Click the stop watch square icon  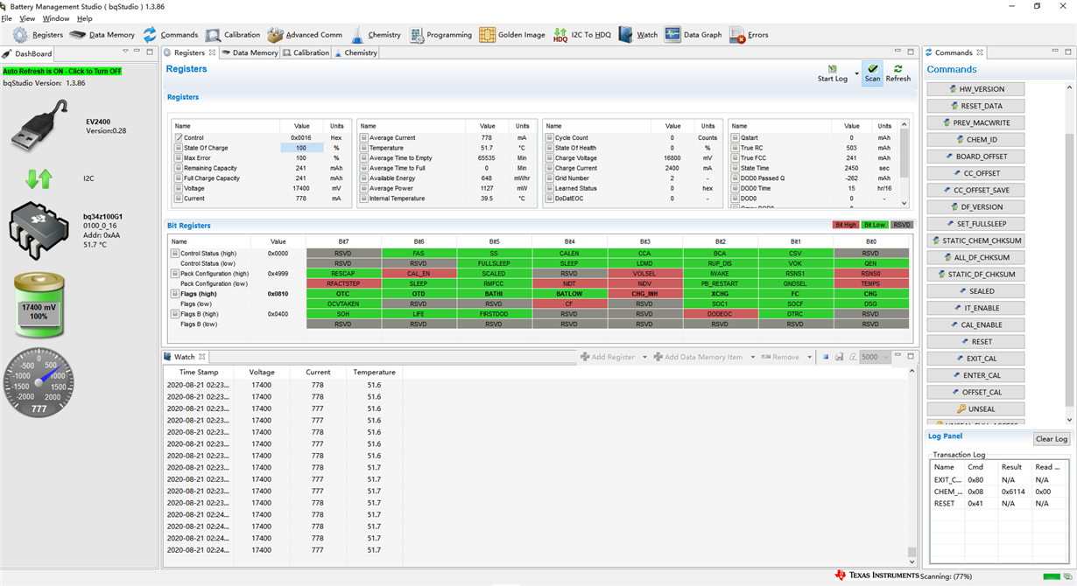(825, 357)
